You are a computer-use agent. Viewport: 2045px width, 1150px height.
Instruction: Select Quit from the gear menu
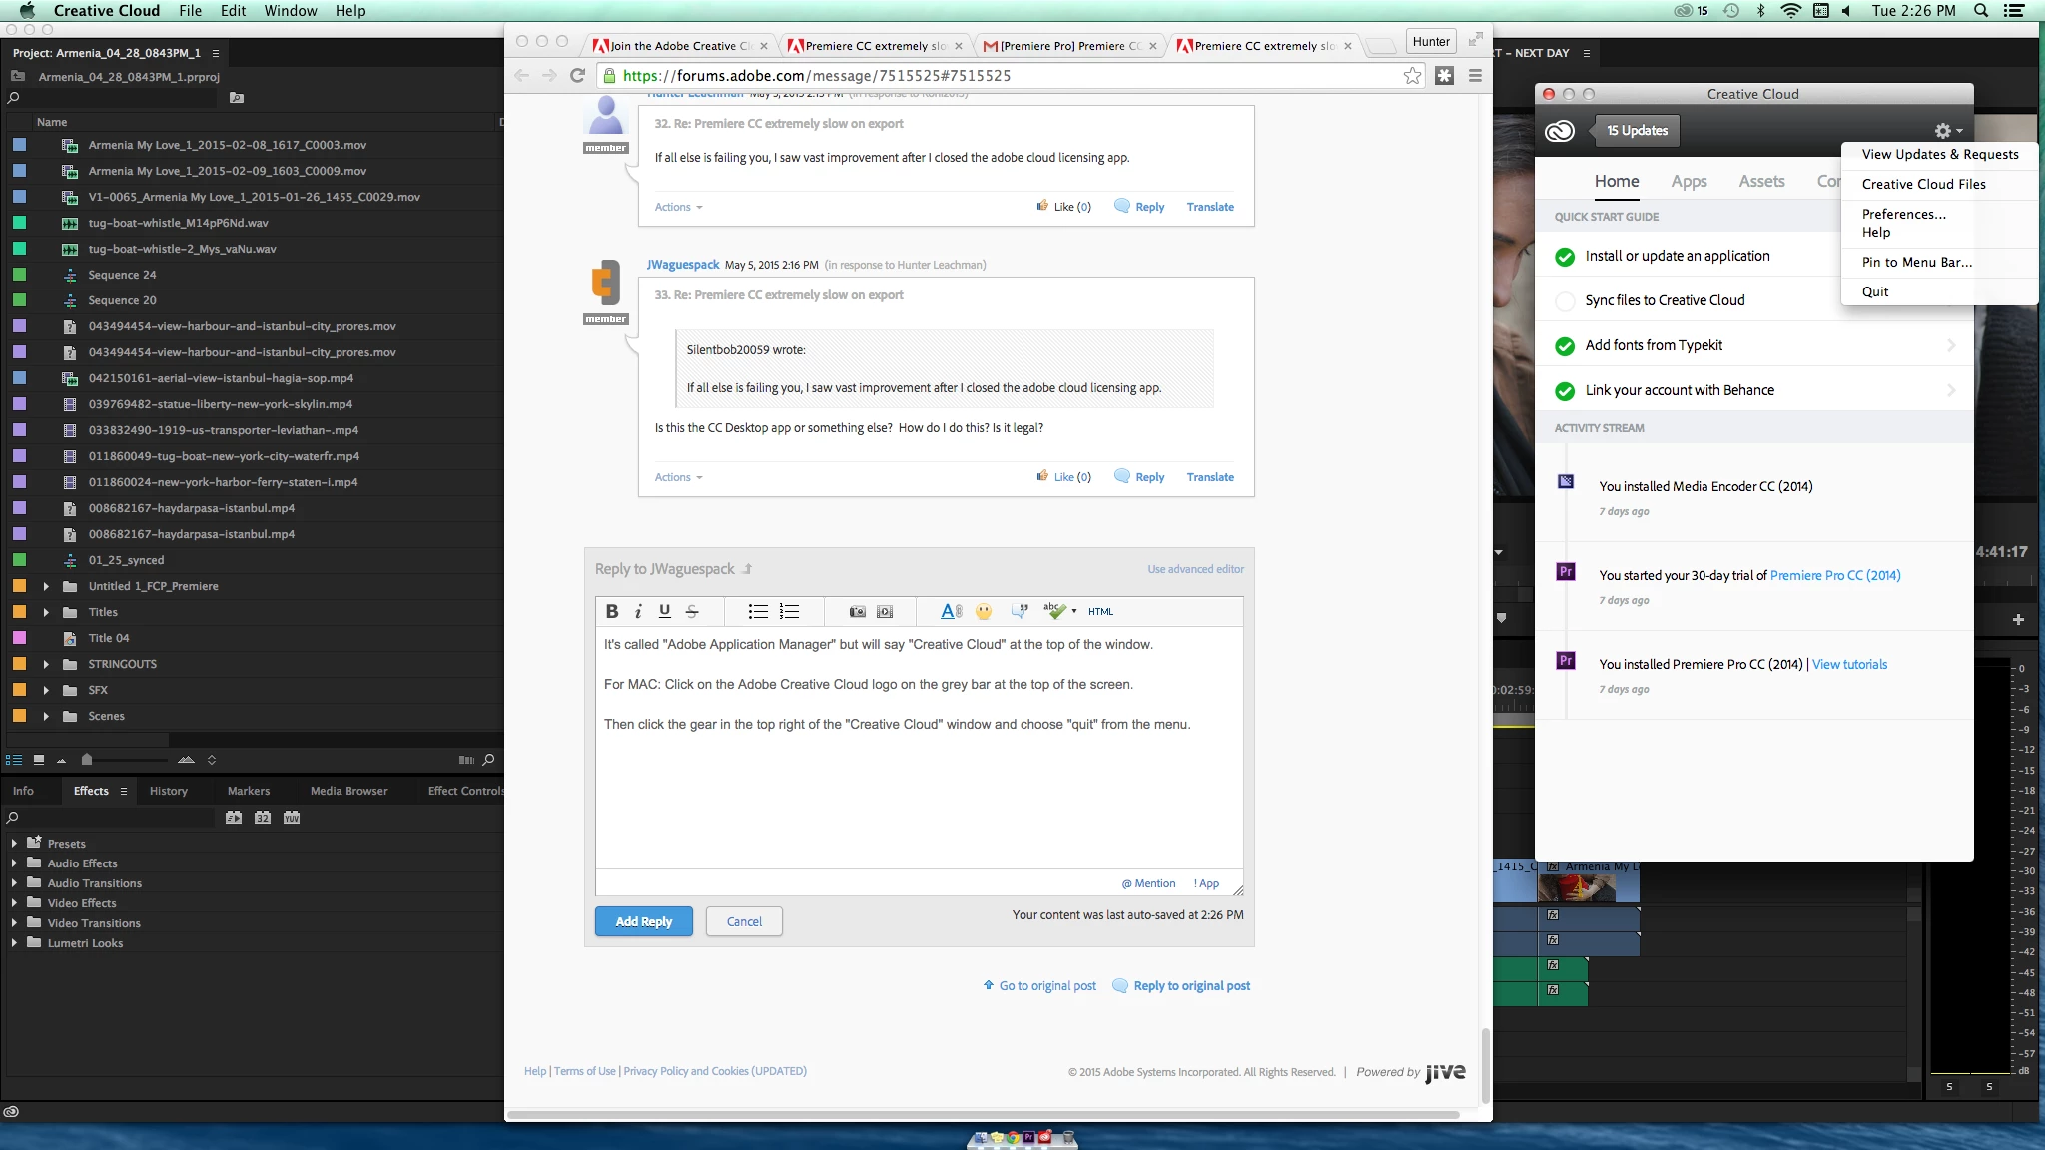(x=1874, y=291)
